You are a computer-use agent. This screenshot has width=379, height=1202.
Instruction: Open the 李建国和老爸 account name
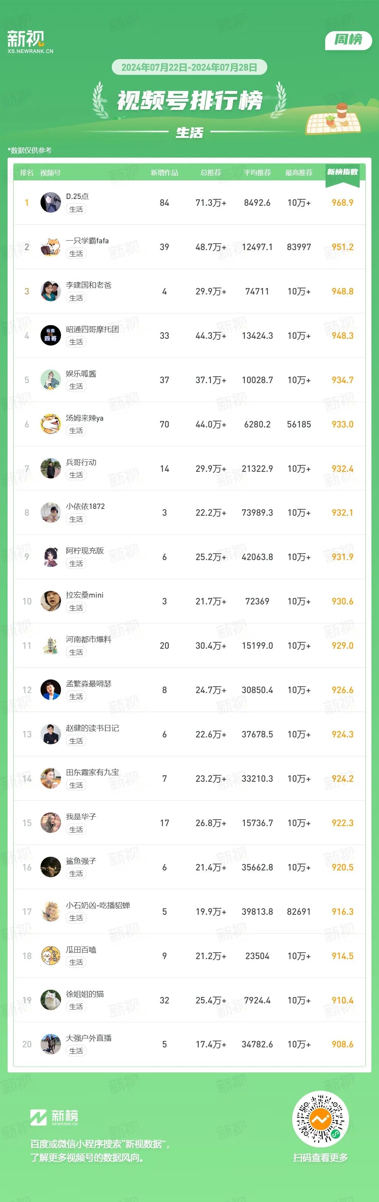pyautogui.click(x=89, y=285)
